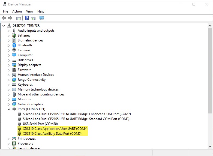This screenshot has width=213, height=156.
Task: Select the Bluetooth device category icon
Action: coord(14,45)
